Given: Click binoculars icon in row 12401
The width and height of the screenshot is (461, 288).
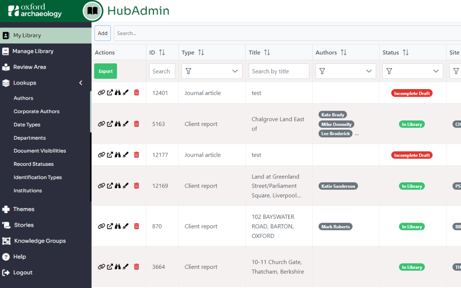Looking at the screenshot, I should coord(118,93).
